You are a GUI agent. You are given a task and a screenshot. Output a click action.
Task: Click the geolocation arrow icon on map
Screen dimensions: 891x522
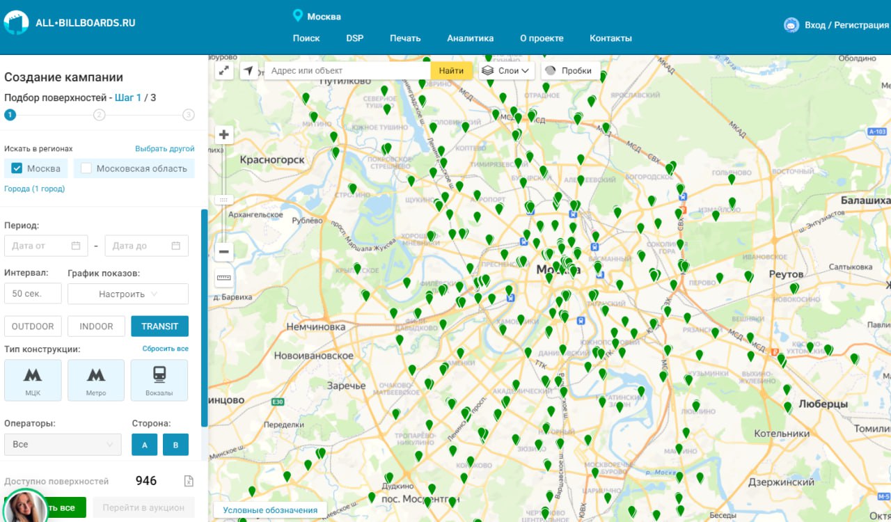coord(249,70)
